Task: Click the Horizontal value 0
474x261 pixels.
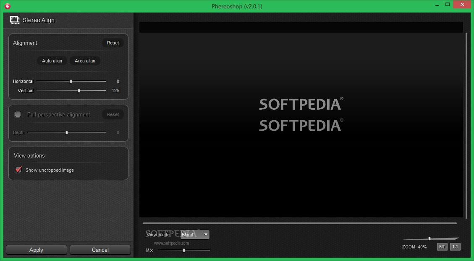Action: (118, 81)
